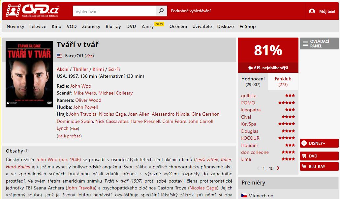Image resolution: width=340 pixels, height=199 pixels.
Task: Open the 619. nejoblíbenější ranking link
Action: pyautogui.click(x=268, y=68)
